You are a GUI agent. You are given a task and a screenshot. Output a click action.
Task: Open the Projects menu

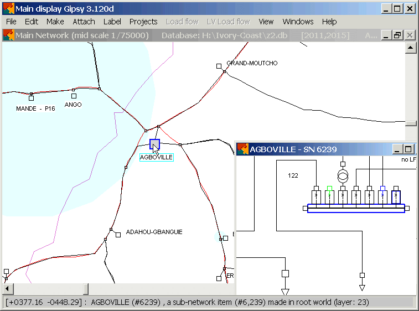[x=143, y=22]
